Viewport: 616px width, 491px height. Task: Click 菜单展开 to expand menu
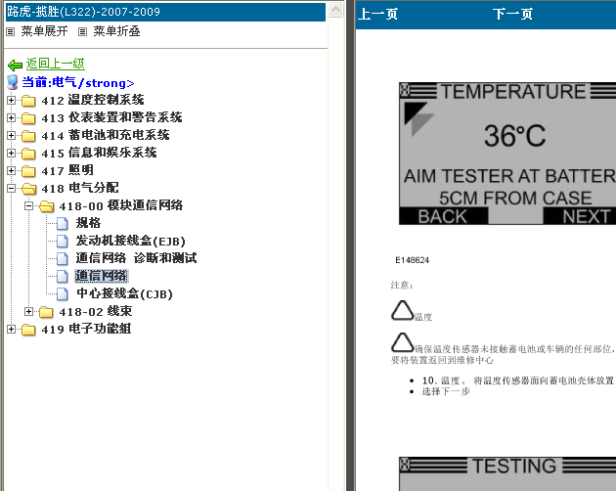click(44, 31)
